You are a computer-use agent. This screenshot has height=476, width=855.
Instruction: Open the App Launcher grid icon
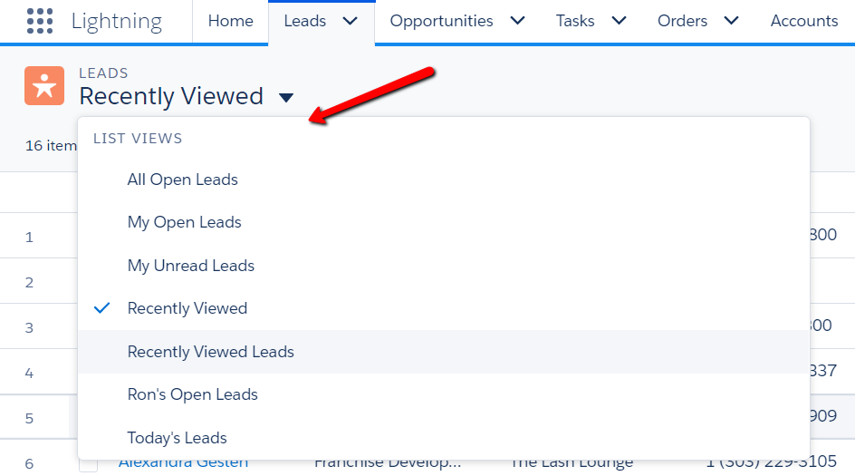pos(40,21)
